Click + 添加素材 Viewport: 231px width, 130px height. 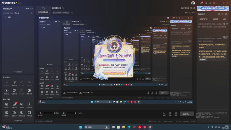pyautogui.click(x=18, y=72)
